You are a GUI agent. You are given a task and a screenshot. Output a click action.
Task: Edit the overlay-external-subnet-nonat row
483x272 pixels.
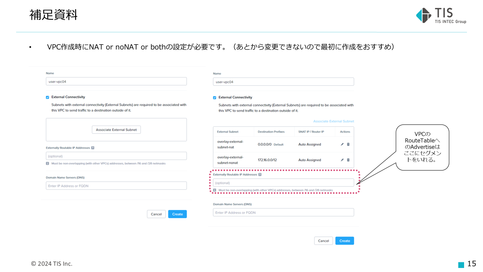(342, 160)
